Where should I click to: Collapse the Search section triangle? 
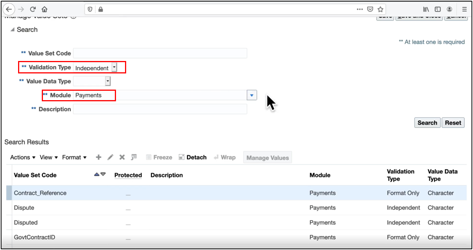point(12,30)
